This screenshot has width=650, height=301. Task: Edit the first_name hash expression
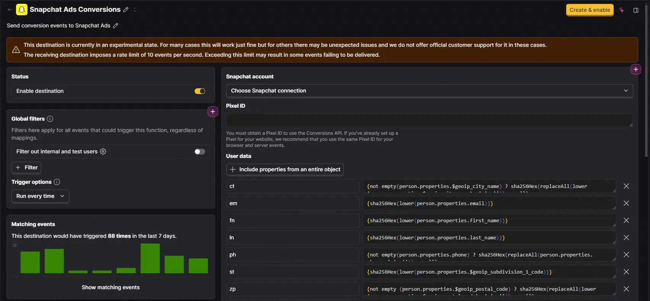489,220
